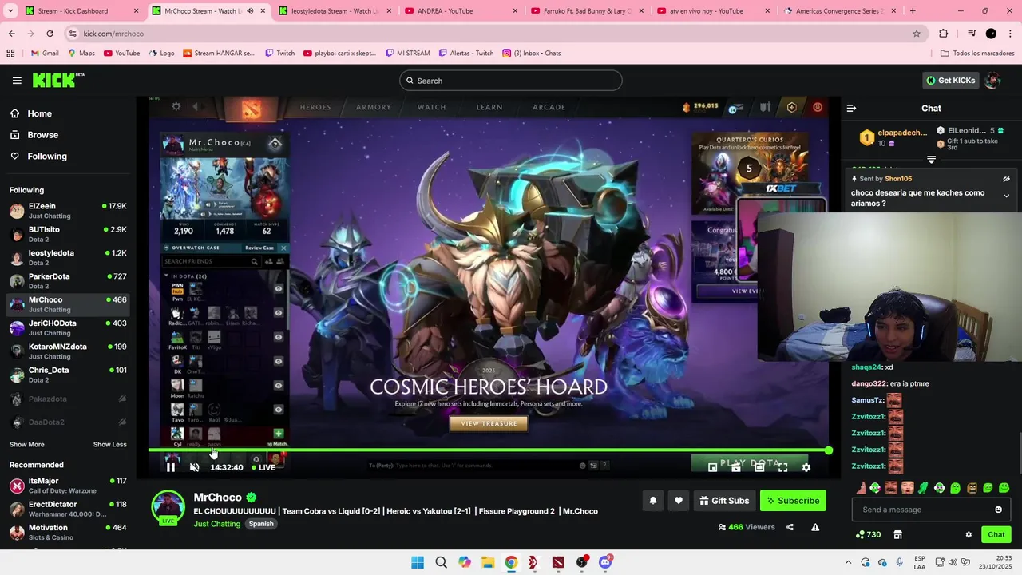
Task: Reload the page
Action: pos(50,34)
